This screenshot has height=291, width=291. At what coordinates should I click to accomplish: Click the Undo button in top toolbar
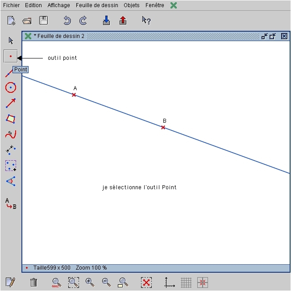click(x=67, y=21)
